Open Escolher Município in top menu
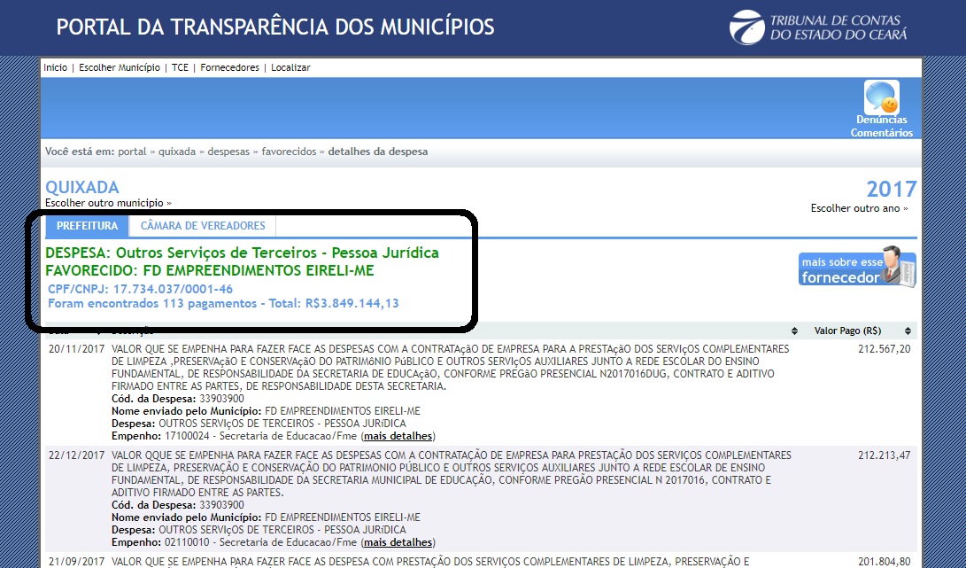 [x=120, y=67]
